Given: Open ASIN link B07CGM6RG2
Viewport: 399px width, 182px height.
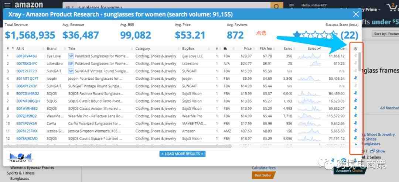Looking at the screenshot, I should pyautogui.click(x=28, y=93).
